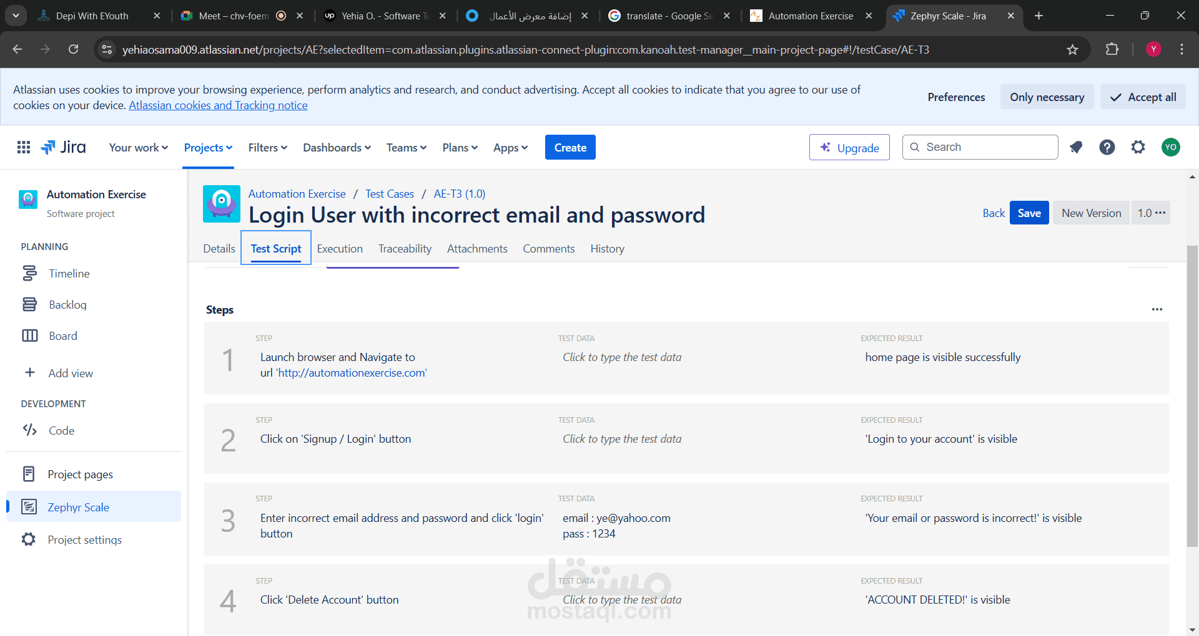The height and width of the screenshot is (636, 1199).
Task: Open Chrome profile Y avatar
Action: click(1153, 49)
